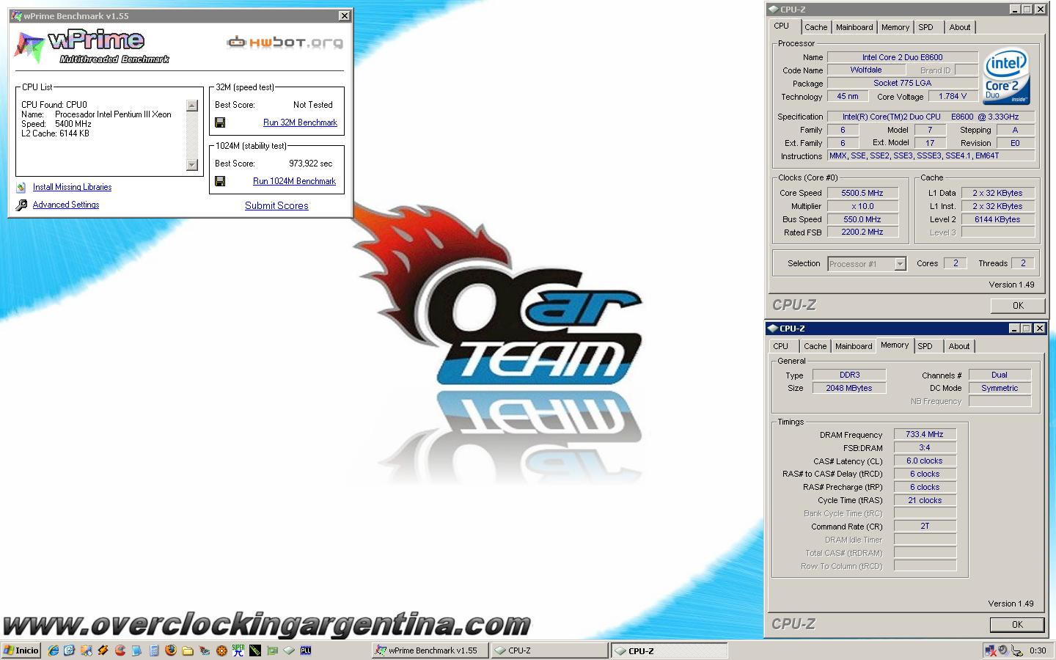
Task: Click the active CPU-Z taskbar button
Action: 670,650
